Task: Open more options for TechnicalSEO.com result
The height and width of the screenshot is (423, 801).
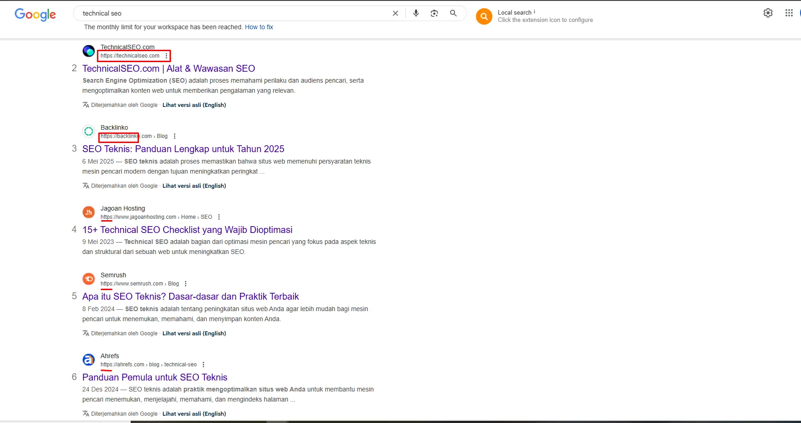Action: click(166, 56)
